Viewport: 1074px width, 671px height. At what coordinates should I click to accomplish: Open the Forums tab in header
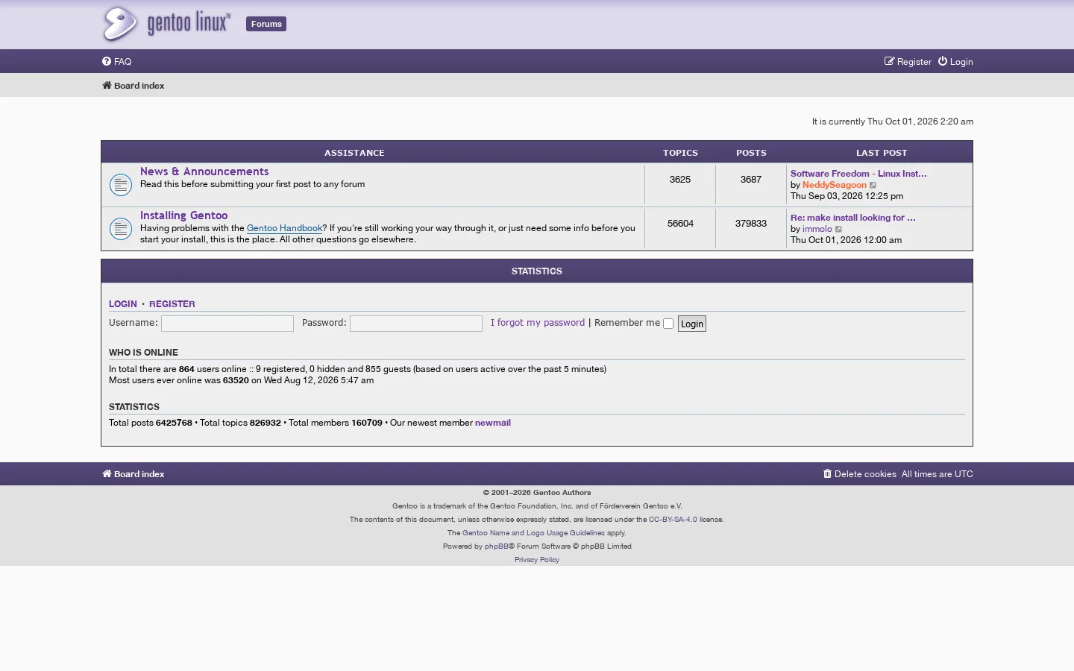click(266, 24)
